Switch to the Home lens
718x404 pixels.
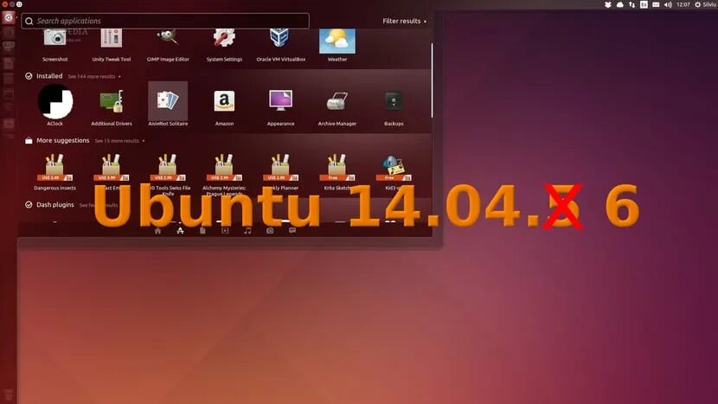tap(157, 230)
